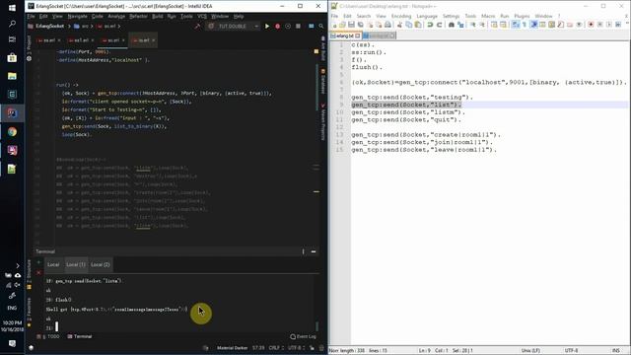Image resolution: width=631 pixels, height=355 pixels.
Task: Expand hidden system tray icons chevron
Action: [x=18, y=265]
